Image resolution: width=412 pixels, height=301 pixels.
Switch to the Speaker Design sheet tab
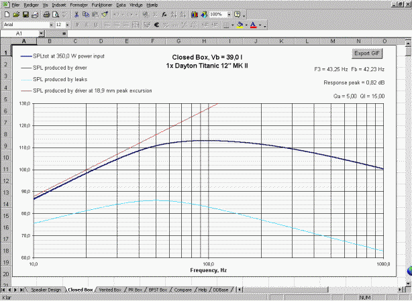(x=46, y=290)
